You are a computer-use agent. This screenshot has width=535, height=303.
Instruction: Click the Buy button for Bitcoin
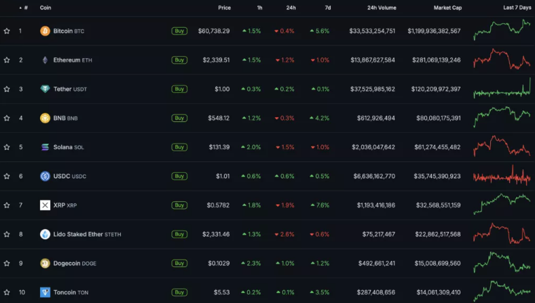tap(179, 31)
